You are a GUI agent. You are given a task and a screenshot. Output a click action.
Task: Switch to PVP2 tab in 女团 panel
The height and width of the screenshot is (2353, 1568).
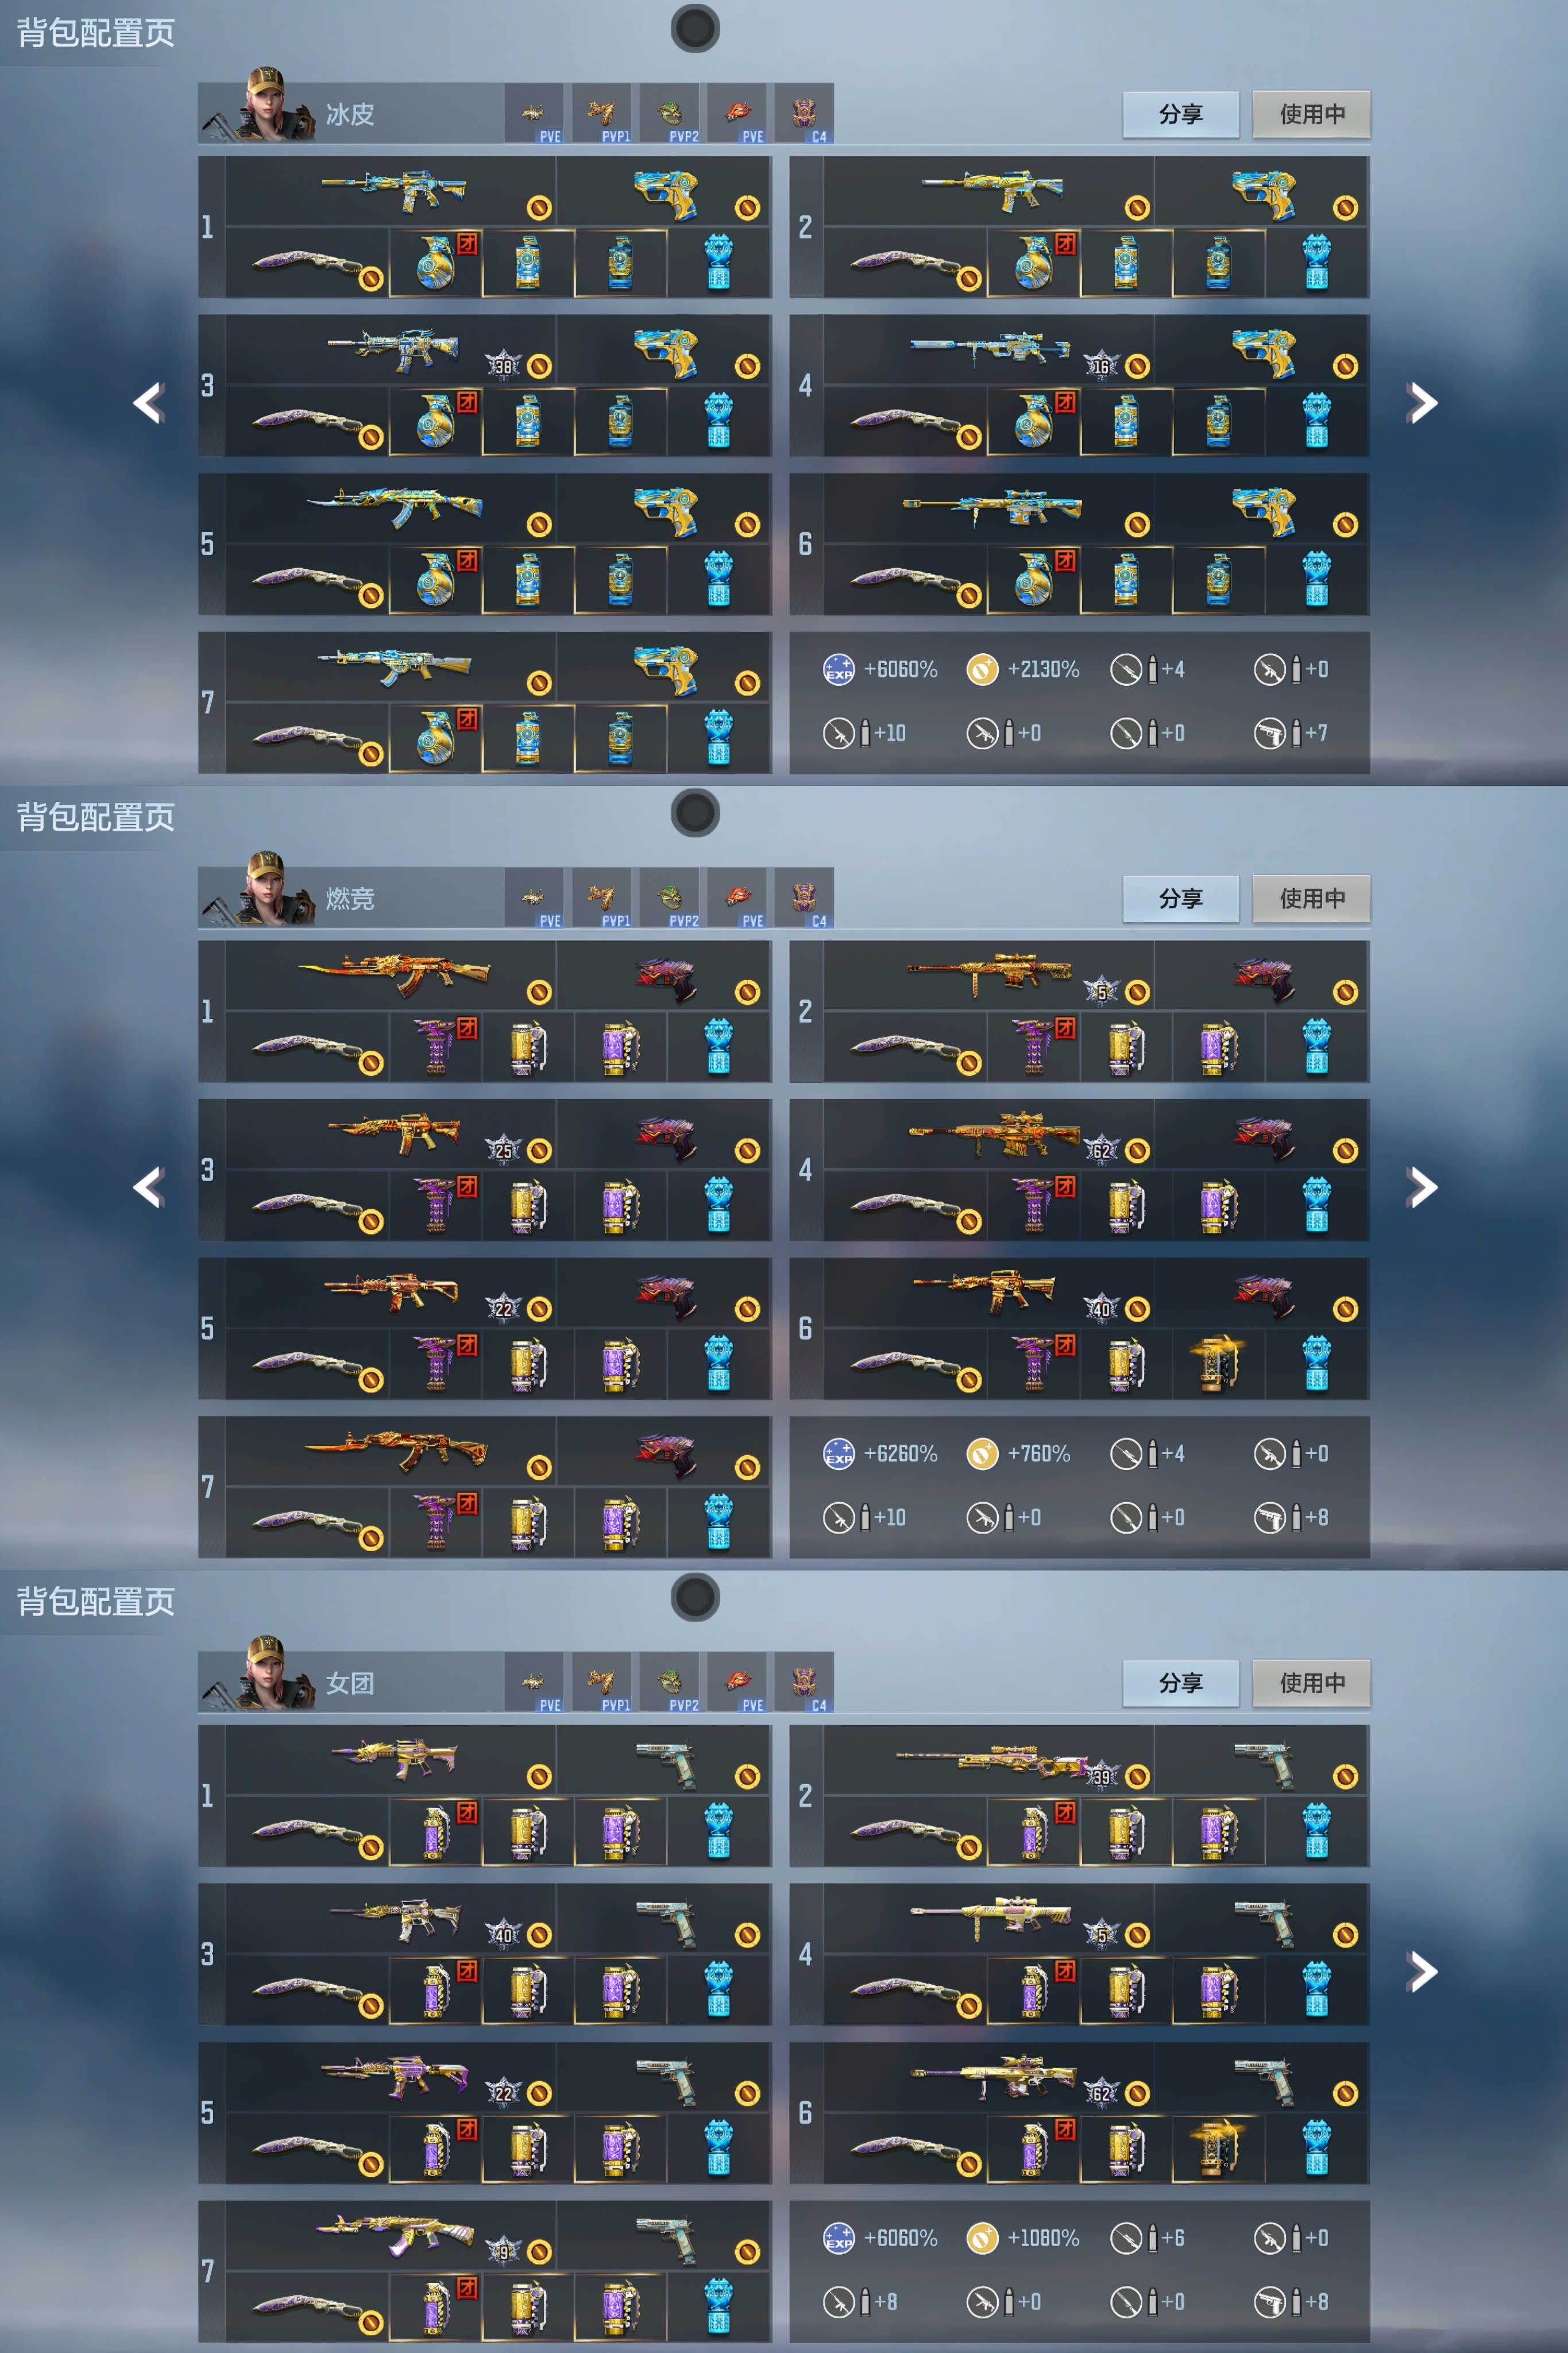[x=669, y=1684]
